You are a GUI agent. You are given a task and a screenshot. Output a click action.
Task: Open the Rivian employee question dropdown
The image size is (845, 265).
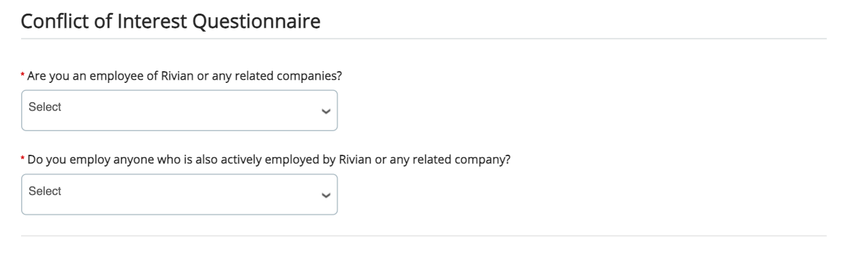pos(179,111)
